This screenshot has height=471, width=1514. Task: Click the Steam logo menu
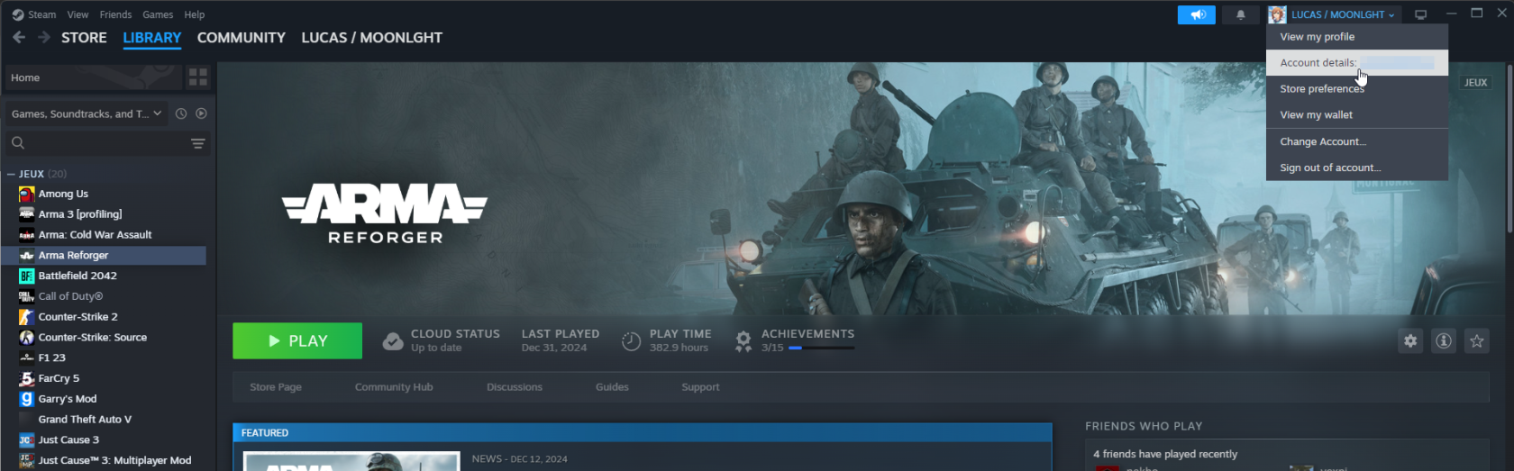click(x=34, y=14)
